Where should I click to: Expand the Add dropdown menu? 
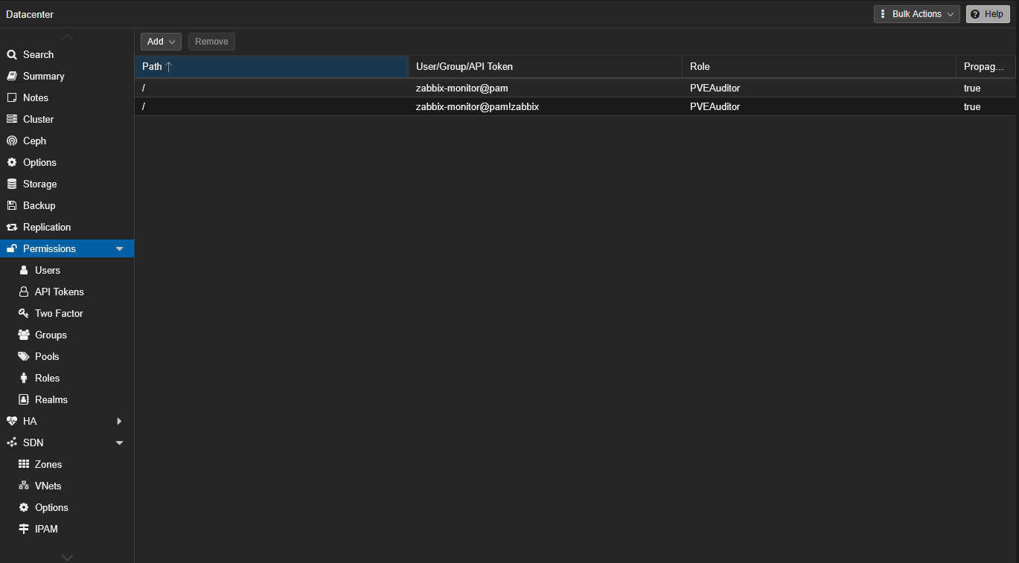[x=161, y=42]
